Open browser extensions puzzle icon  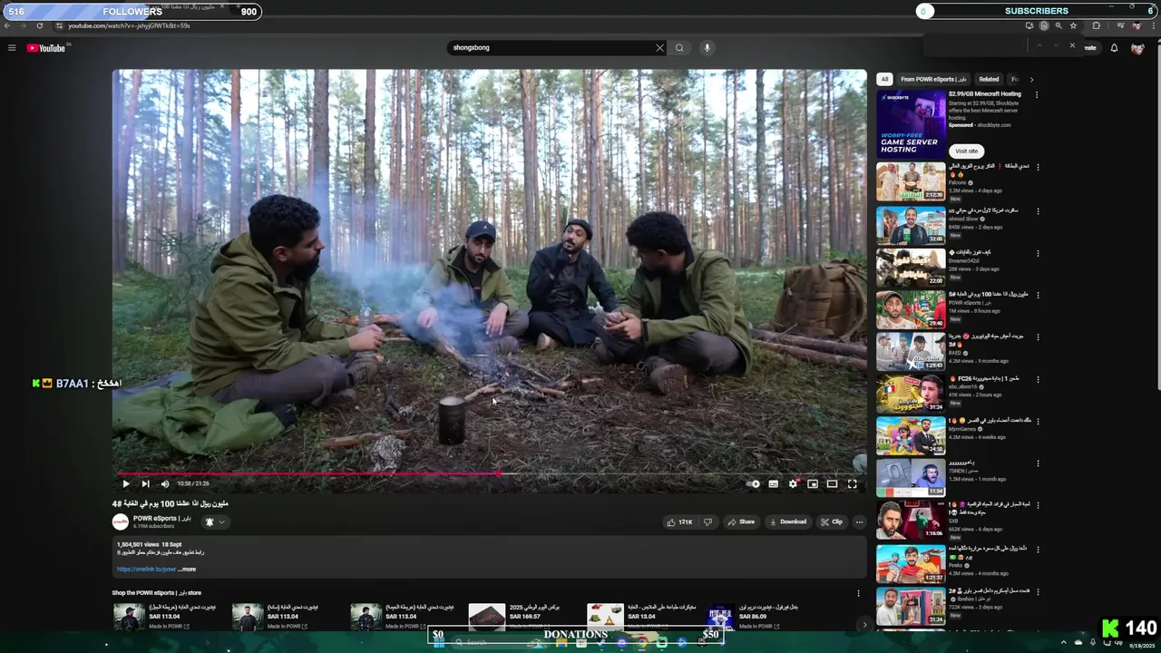pos(1096,25)
